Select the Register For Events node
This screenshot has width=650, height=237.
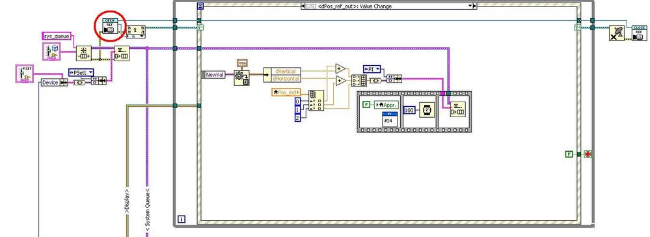(x=135, y=31)
